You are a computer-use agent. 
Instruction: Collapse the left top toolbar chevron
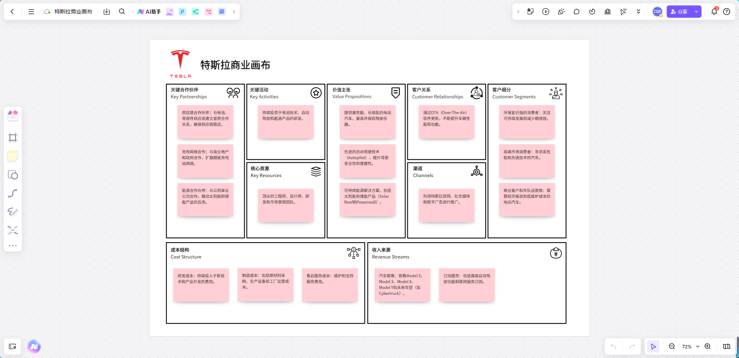[234, 12]
